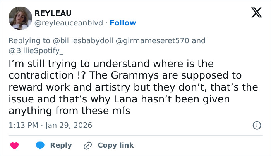Open the circled info icon
This screenshot has height=156, width=271.
pos(256,125)
